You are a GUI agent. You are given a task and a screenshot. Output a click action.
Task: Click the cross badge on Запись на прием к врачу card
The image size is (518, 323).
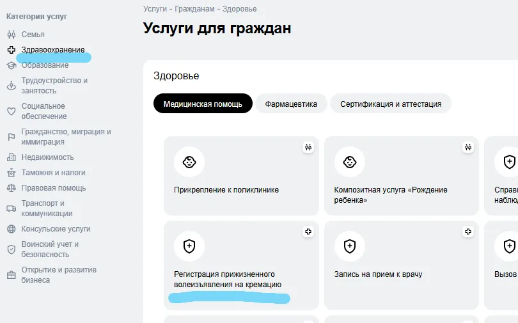point(468,232)
